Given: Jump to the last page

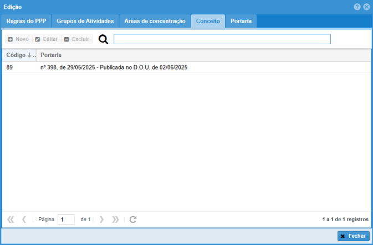Looking at the screenshot, I should click(115, 220).
